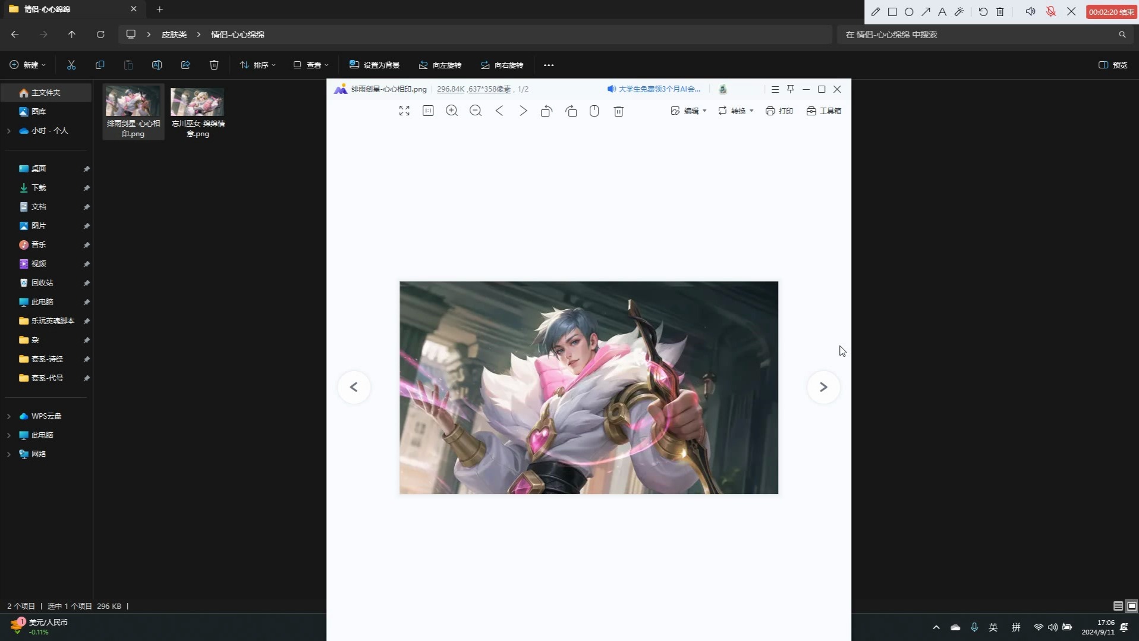Screen dimensions: 1139x641
Task: Open the 查看 view dropdown
Action: coord(311,65)
